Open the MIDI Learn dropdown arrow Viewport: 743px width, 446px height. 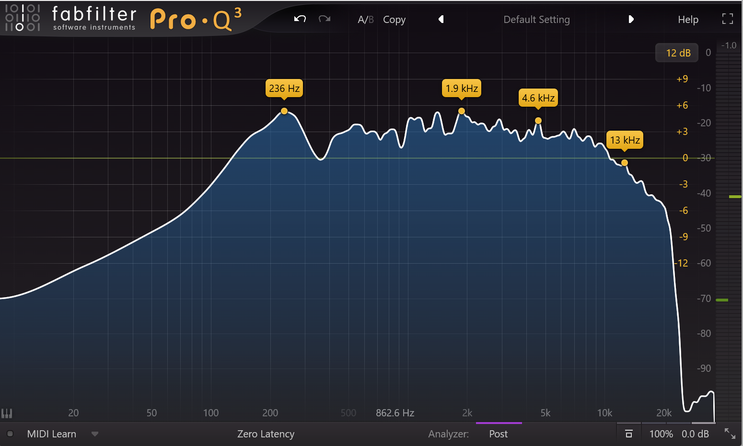pyautogui.click(x=95, y=434)
